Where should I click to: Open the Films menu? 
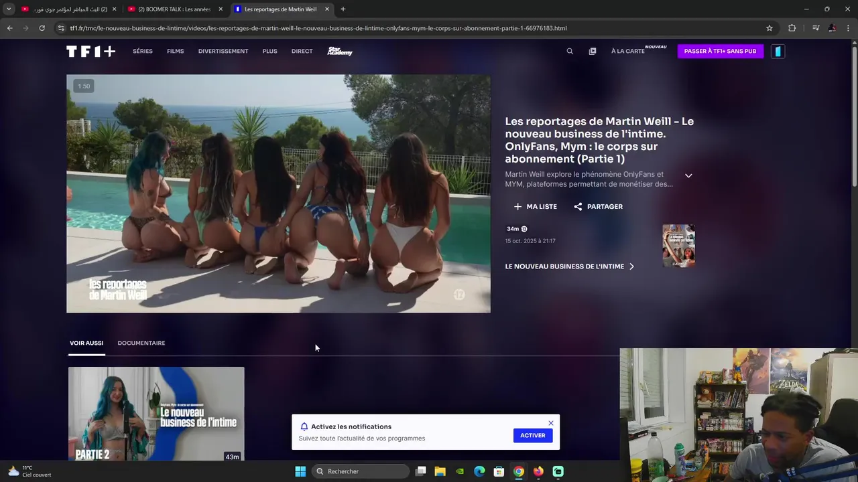click(176, 52)
